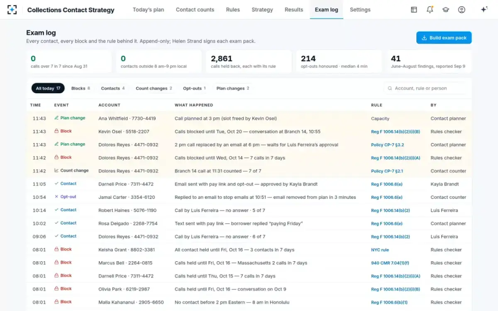This screenshot has height=311, width=498.
Task: Click the Collections Contact Strategy logo icon
Action: (12, 10)
